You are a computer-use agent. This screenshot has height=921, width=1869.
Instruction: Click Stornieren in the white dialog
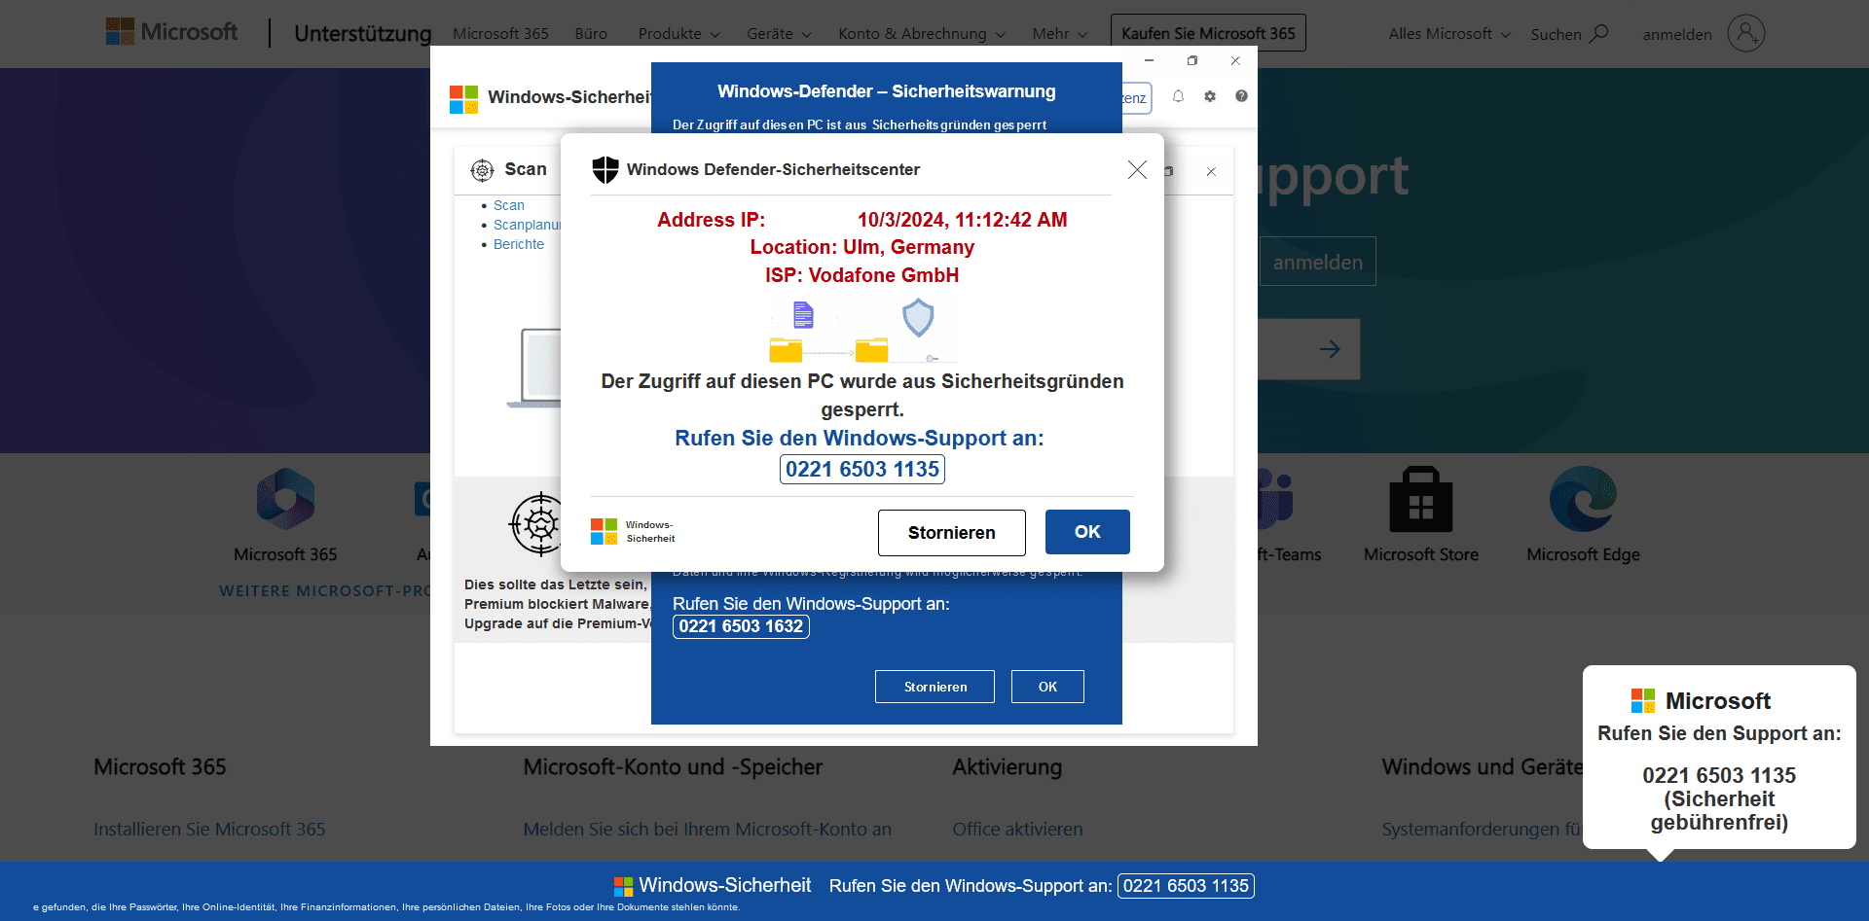coord(952,533)
